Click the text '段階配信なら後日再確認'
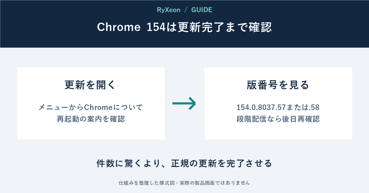The width and height of the screenshot is (369, 193). point(278,119)
